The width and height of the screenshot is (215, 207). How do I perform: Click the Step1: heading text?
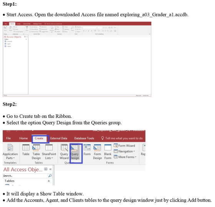click(x=10, y=4)
